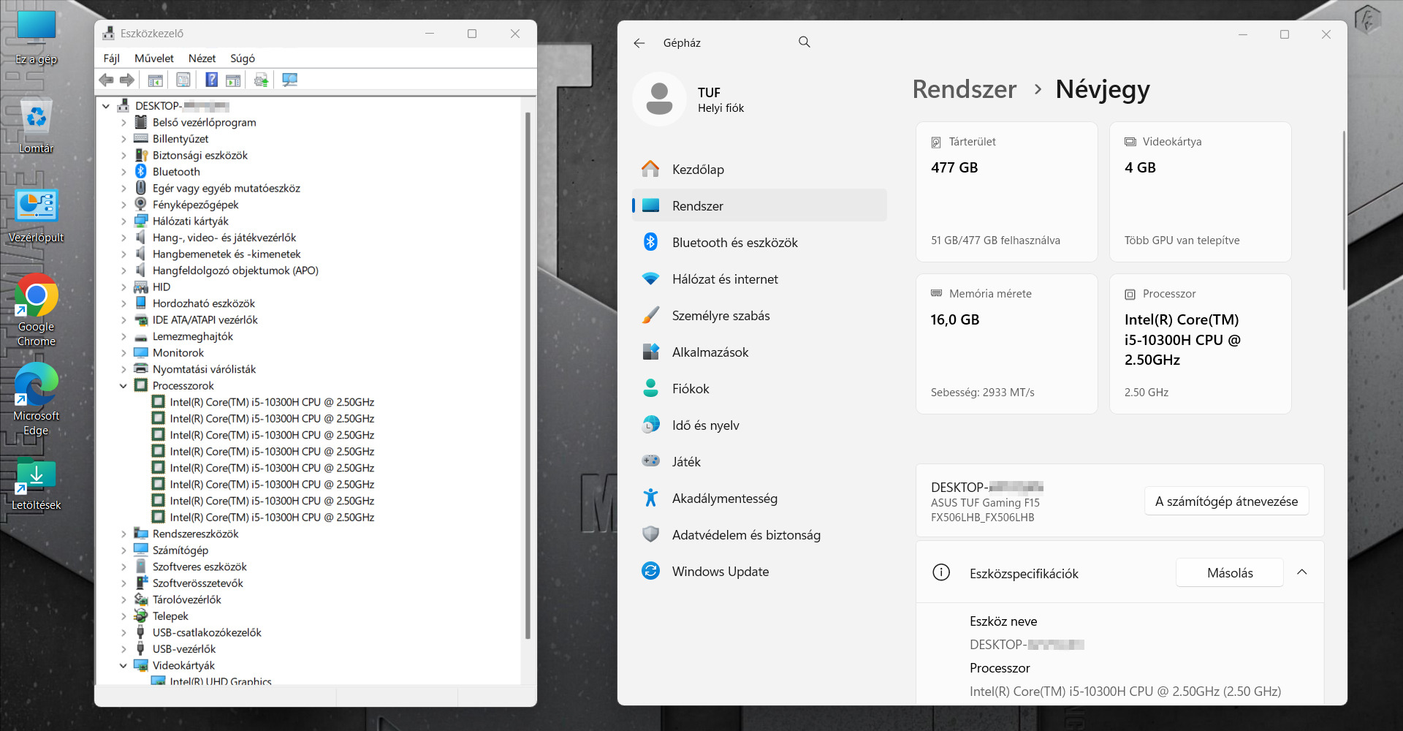1403x731 pixels.
Task: Open Bluetooth és eszközök settings
Action: pos(759,242)
